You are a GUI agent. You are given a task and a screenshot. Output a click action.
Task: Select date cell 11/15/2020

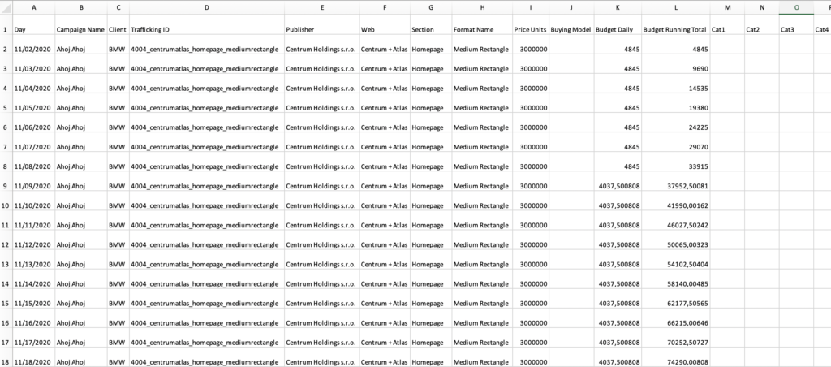click(32, 303)
